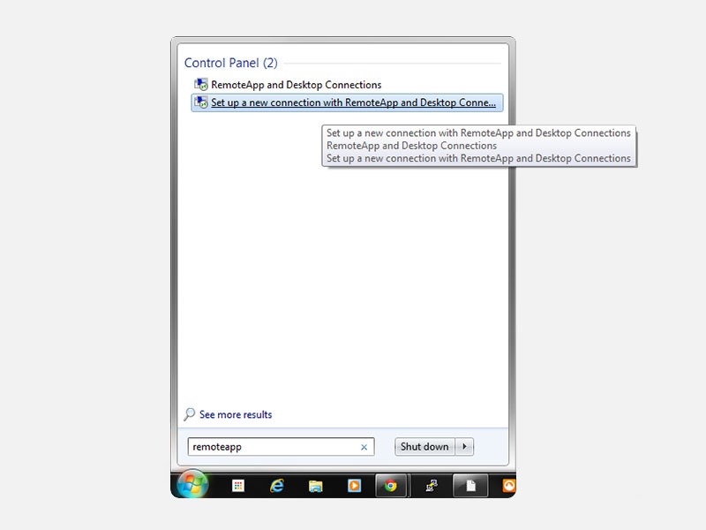
Task: Launch Windows Media Player from the taskbar
Action: 355,485
